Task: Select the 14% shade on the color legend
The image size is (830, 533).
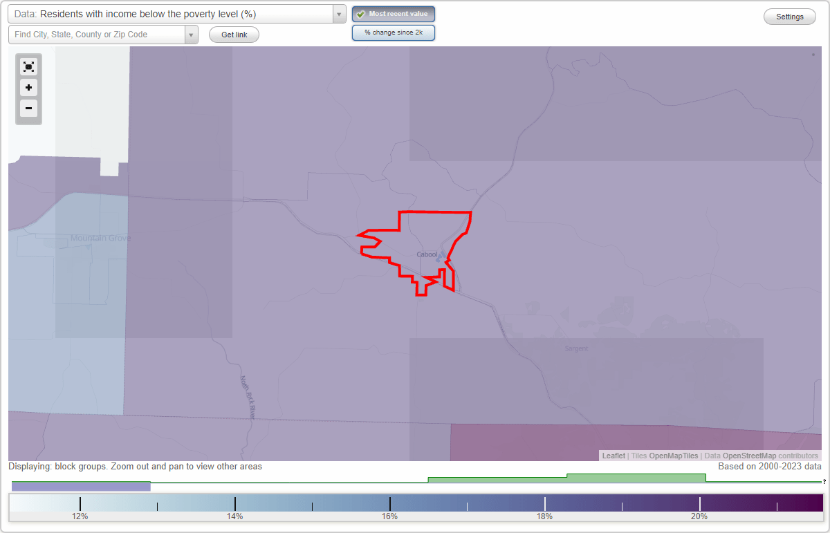Action: pos(235,504)
